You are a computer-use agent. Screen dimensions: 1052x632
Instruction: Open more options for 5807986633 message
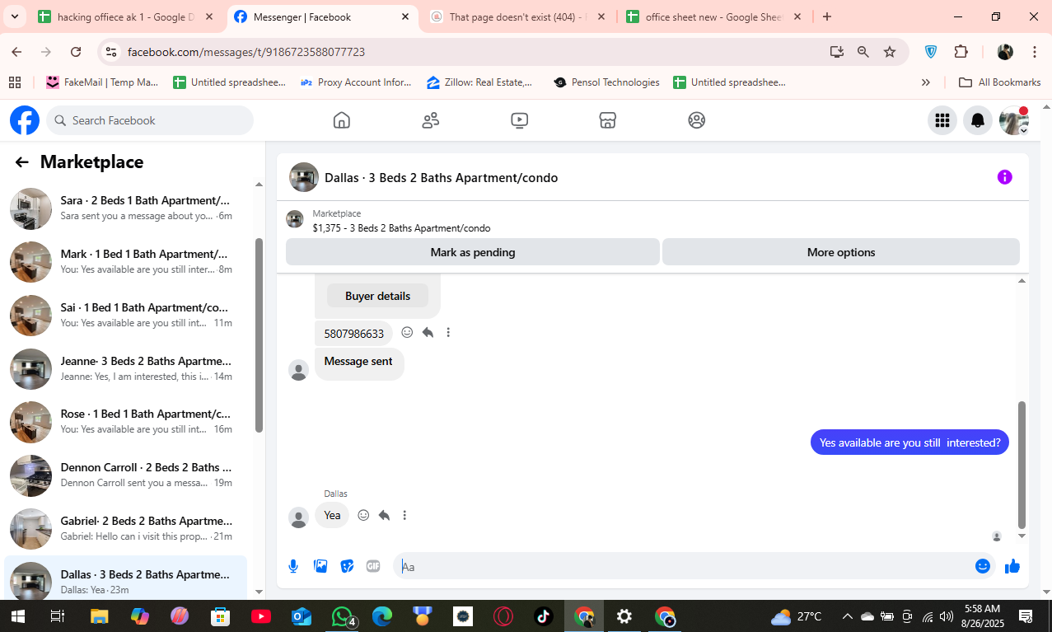(x=448, y=333)
